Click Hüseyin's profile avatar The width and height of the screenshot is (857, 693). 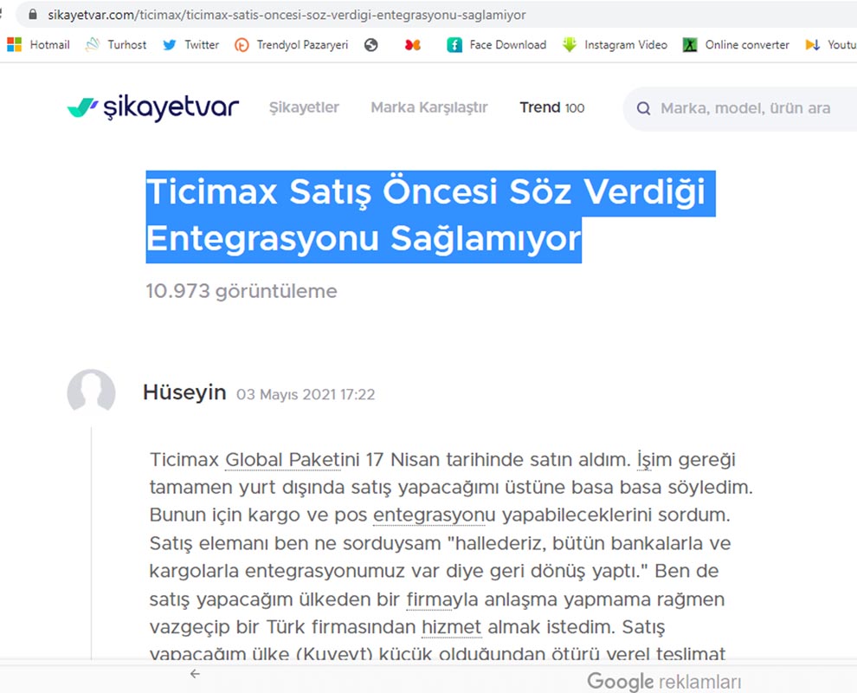point(91,393)
